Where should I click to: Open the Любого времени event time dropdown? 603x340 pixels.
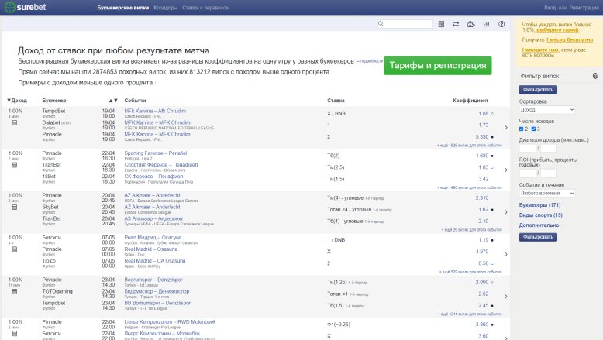coord(546,193)
